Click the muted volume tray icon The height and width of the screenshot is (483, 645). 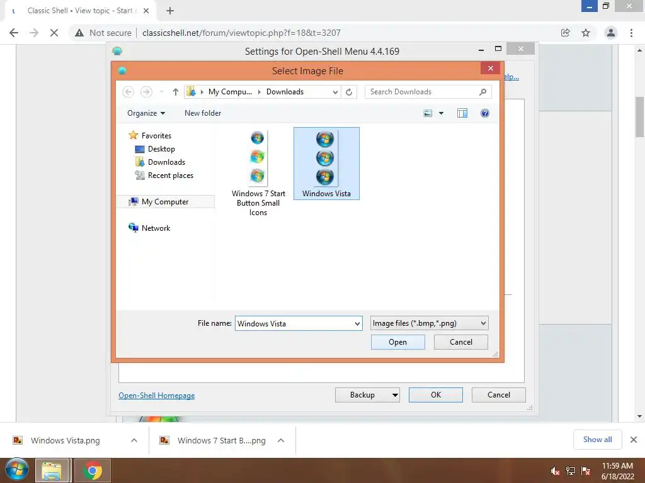[556, 471]
